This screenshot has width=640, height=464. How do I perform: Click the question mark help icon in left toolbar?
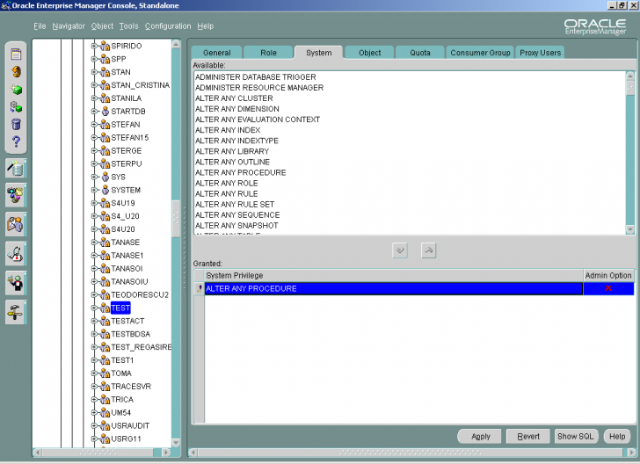(16, 141)
